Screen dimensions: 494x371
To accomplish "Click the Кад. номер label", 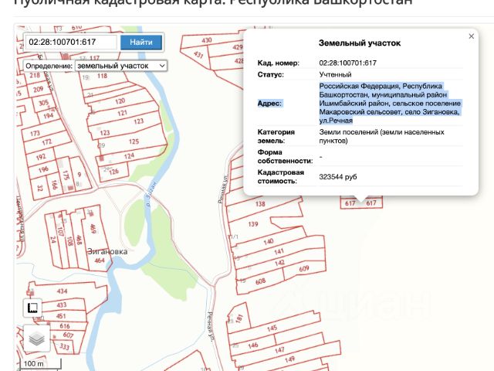I will 278,63.
